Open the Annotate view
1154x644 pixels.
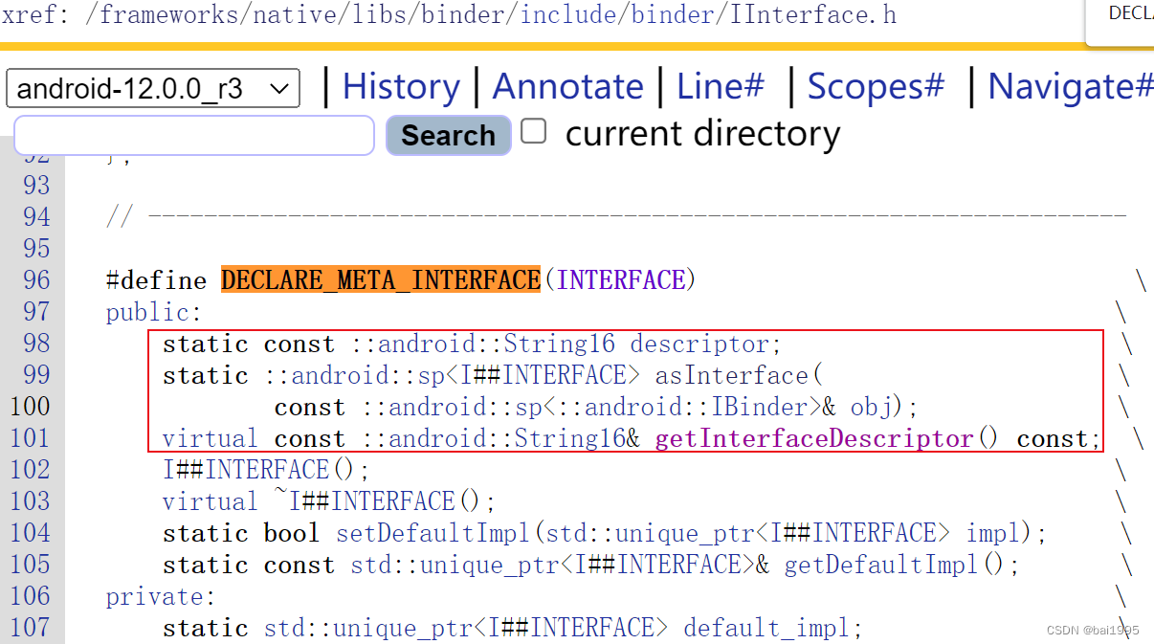tap(568, 86)
